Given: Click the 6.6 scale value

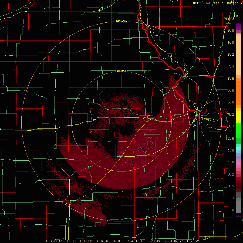Looking at the screenshot, I should click(231, 78).
